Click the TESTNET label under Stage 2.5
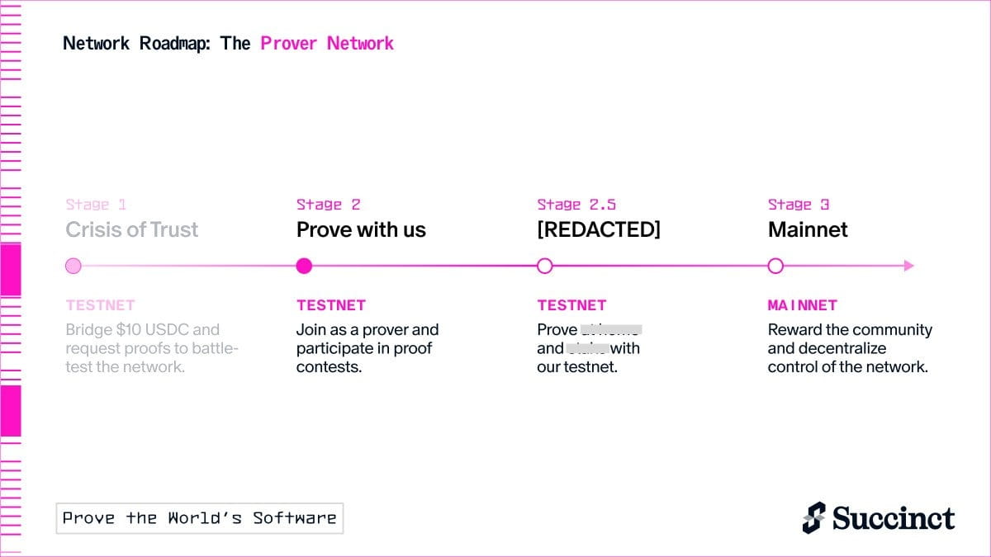Screen dimensions: 991x557 coord(571,305)
